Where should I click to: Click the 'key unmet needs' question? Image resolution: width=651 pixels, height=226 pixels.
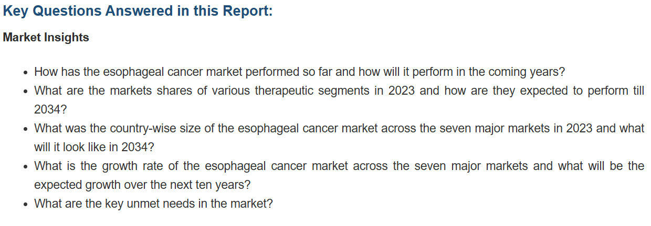pos(153,204)
